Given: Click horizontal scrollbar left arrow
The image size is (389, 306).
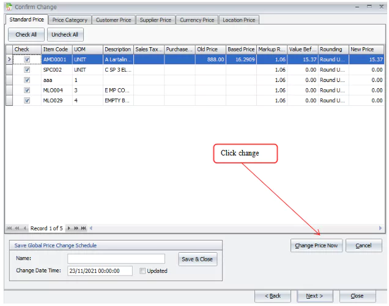Looking at the screenshot, I should pyautogui.click(x=91, y=228).
